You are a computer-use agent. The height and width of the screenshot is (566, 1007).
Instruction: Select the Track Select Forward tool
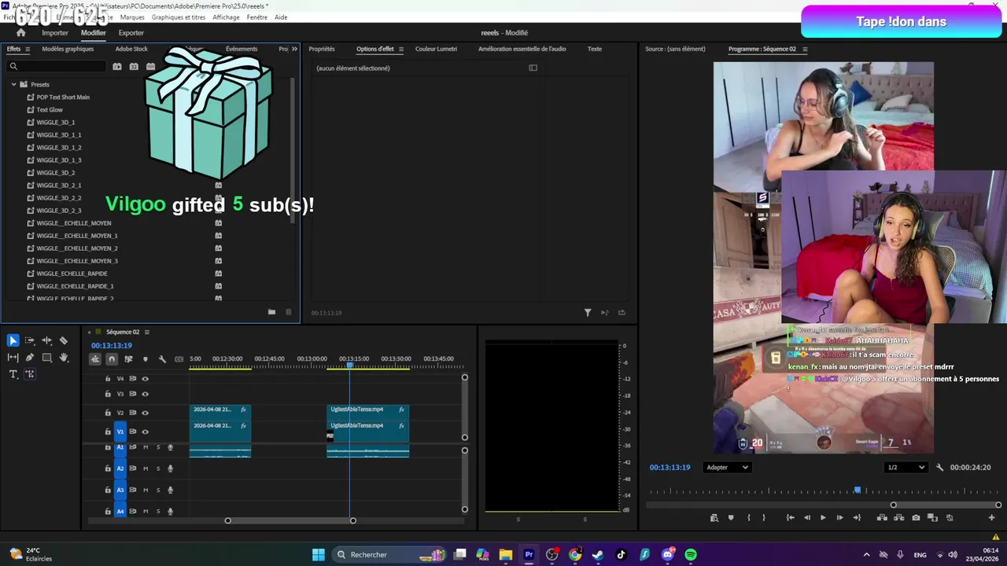30,340
